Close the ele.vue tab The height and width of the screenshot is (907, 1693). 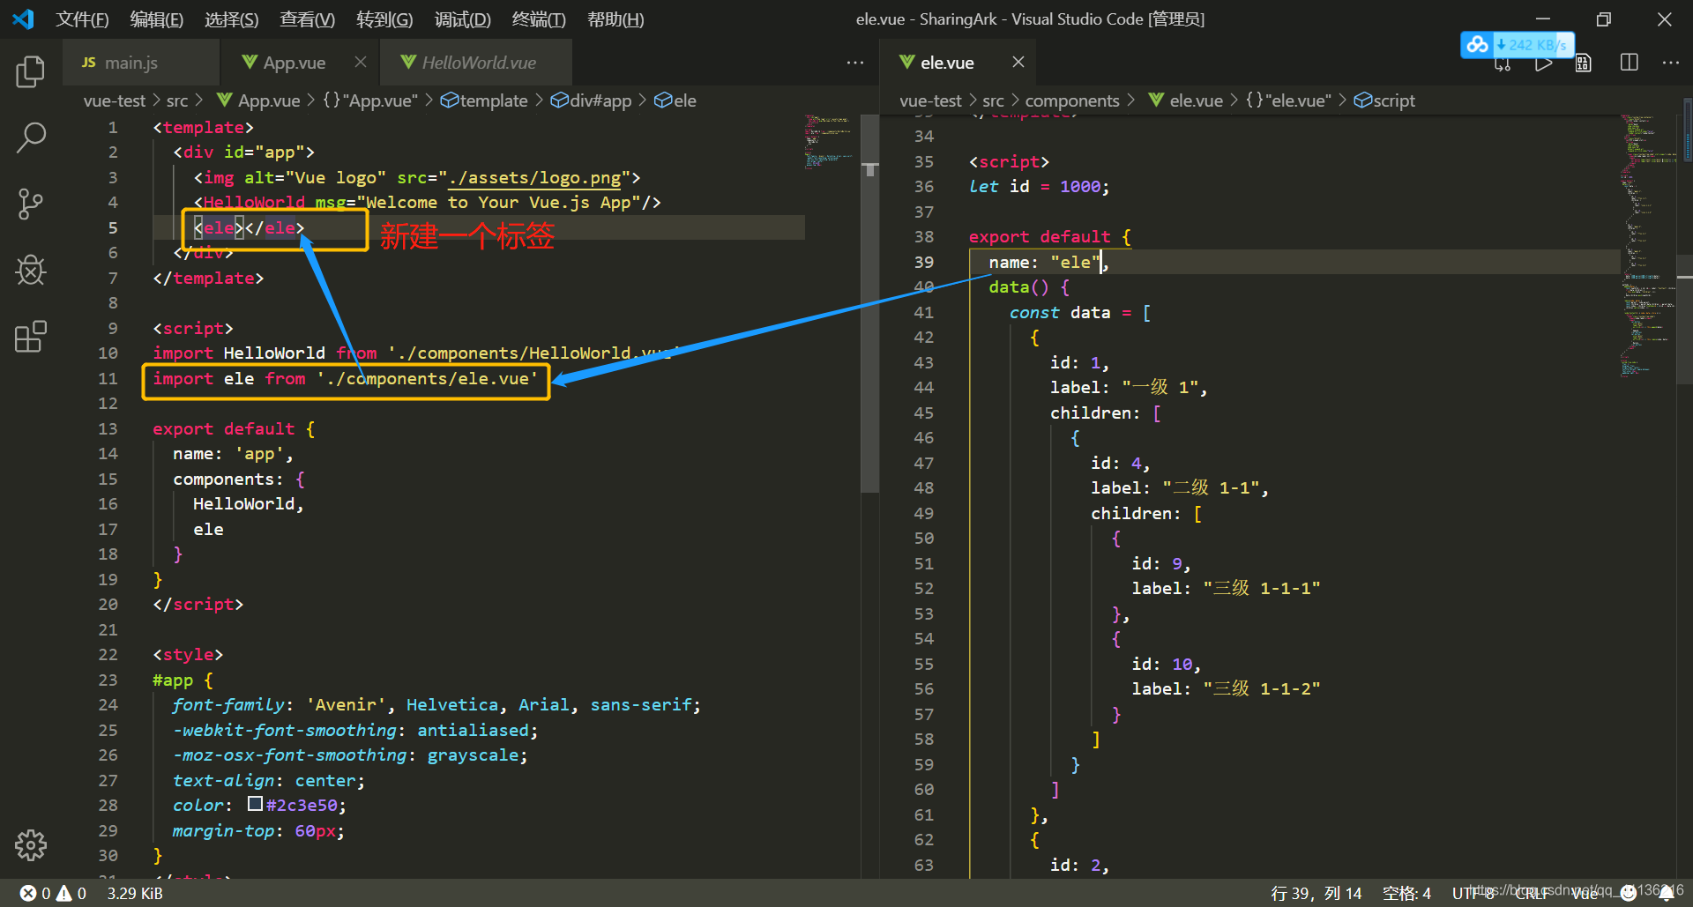click(x=1018, y=62)
